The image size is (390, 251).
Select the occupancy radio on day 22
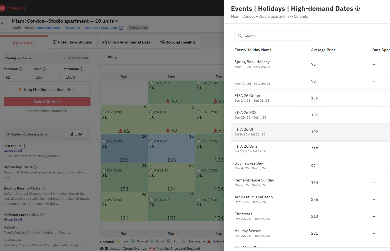(x=151, y=170)
